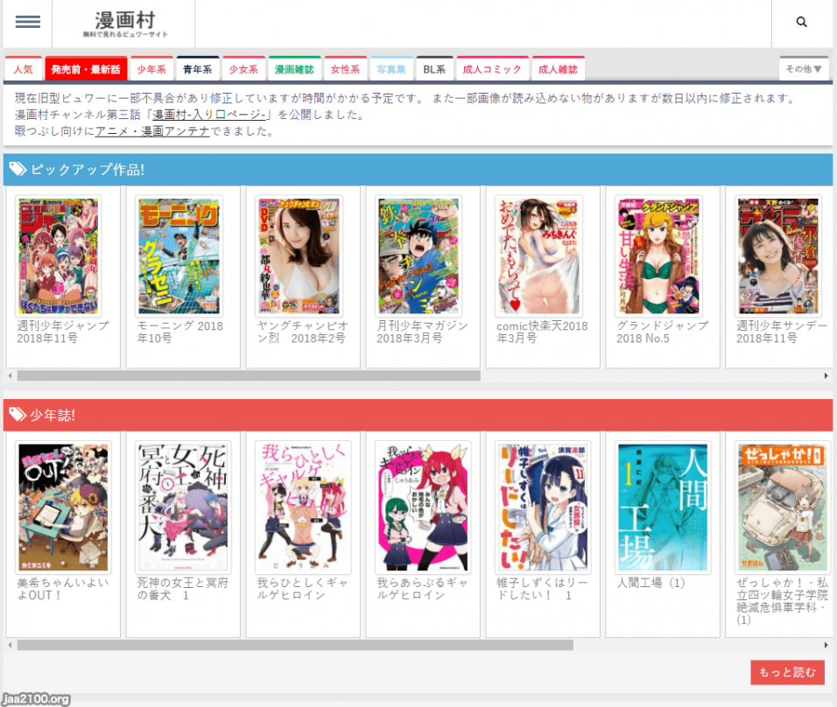
Task: Click the pickup section horizontal scrollbar
Action: pyautogui.click(x=249, y=375)
